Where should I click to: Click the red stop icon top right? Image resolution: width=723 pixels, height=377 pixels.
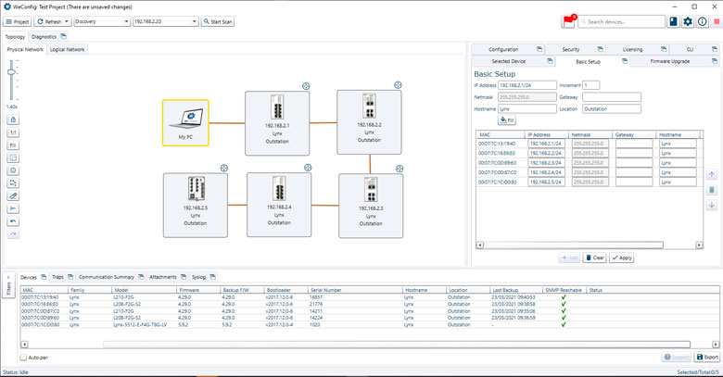click(x=717, y=21)
